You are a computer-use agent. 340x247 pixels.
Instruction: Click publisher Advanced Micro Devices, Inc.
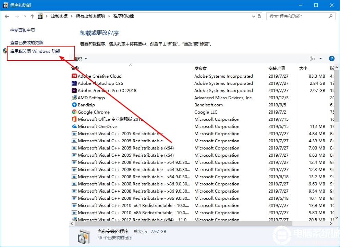(x=223, y=97)
